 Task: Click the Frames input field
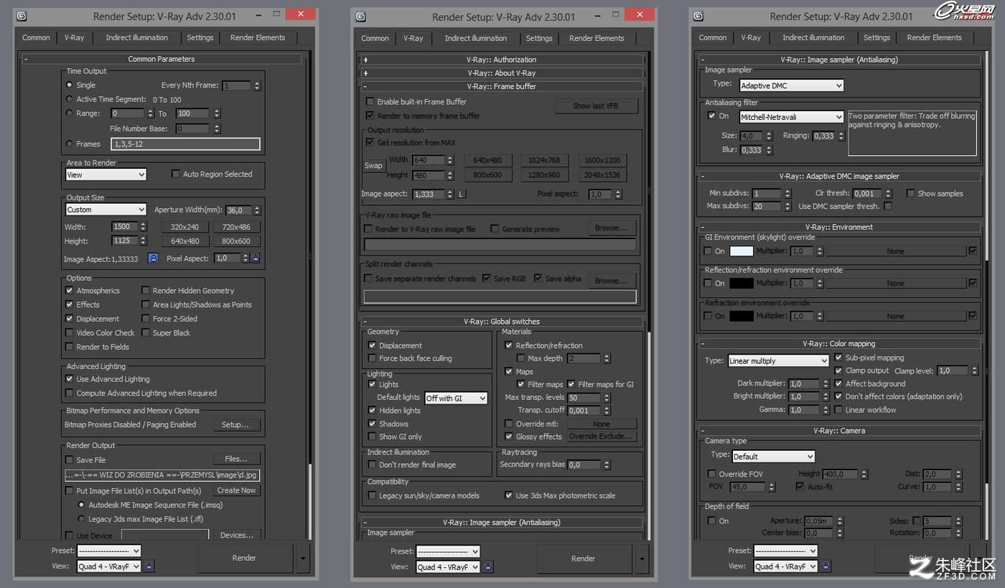coord(186,144)
